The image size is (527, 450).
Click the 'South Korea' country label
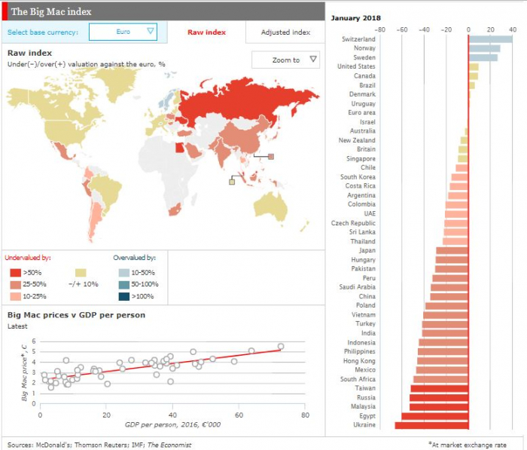[x=358, y=177]
